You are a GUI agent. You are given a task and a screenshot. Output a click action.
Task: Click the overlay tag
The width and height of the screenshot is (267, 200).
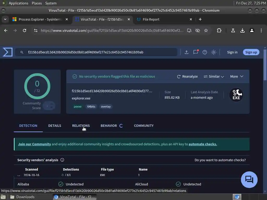point(106,107)
